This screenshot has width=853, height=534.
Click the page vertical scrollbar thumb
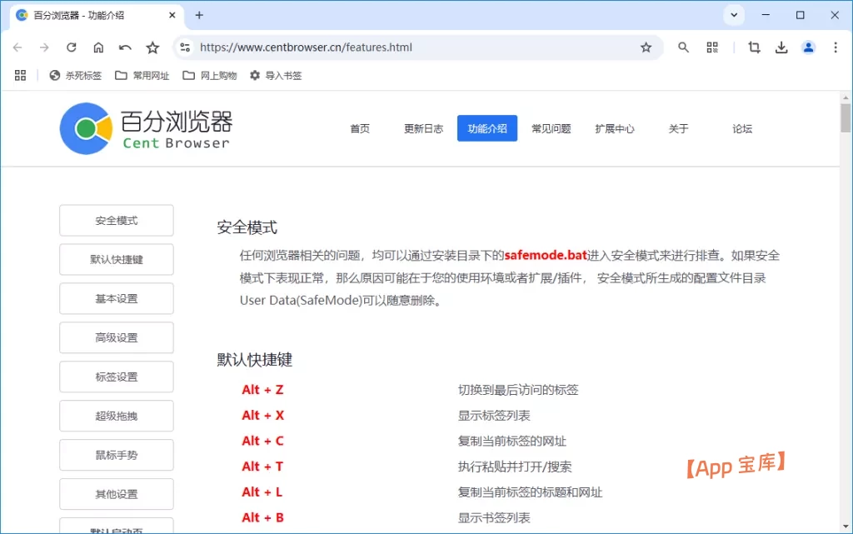846,117
